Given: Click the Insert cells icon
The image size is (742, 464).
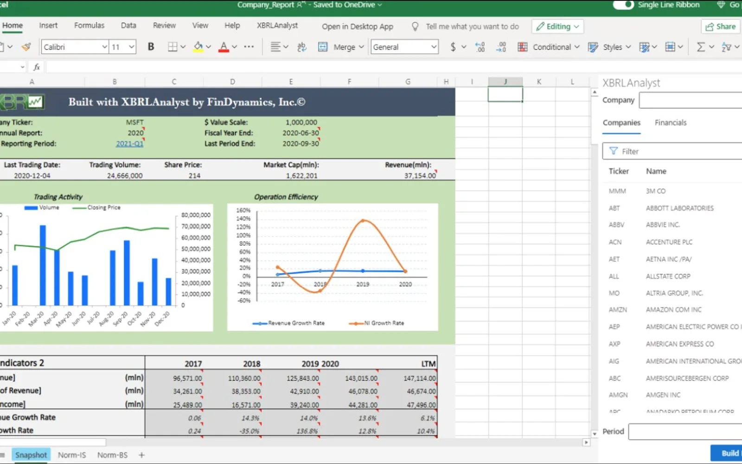Looking at the screenshot, I should [670, 47].
